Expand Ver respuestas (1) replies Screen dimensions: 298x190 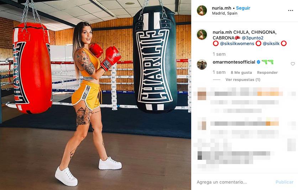(x=243, y=80)
